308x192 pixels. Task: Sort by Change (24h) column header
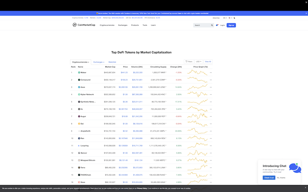coord(176,67)
